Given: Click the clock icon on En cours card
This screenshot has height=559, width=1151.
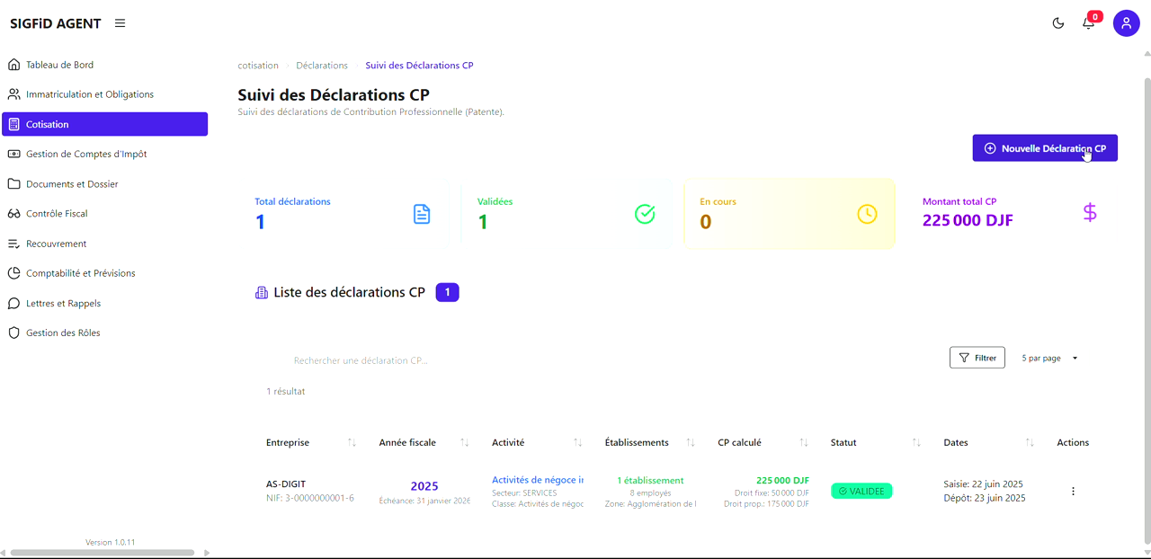Looking at the screenshot, I should [867, 214].
